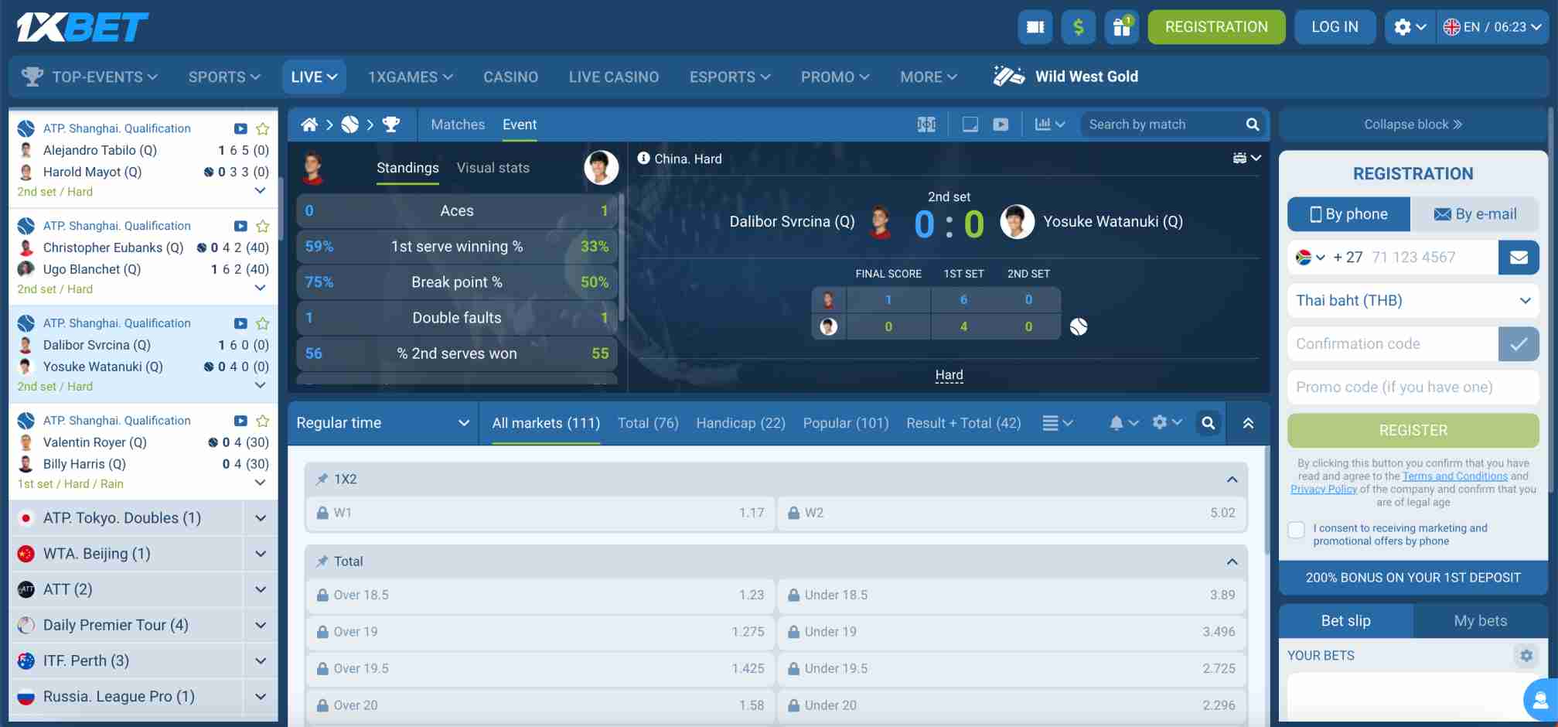Click the green REGISTER button
The image size is (1558, 727).
(1413, 430)
